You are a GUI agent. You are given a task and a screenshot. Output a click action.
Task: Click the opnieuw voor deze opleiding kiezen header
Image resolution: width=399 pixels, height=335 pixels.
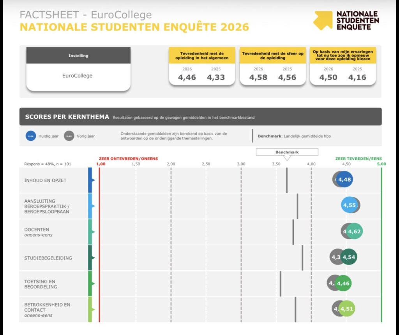coord(343,55)
